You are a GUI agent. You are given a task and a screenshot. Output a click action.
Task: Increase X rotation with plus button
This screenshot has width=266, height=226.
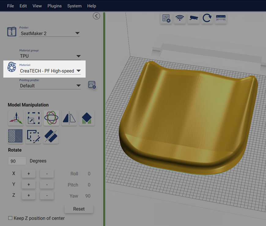pyautogui.click(x=29, y=174)
